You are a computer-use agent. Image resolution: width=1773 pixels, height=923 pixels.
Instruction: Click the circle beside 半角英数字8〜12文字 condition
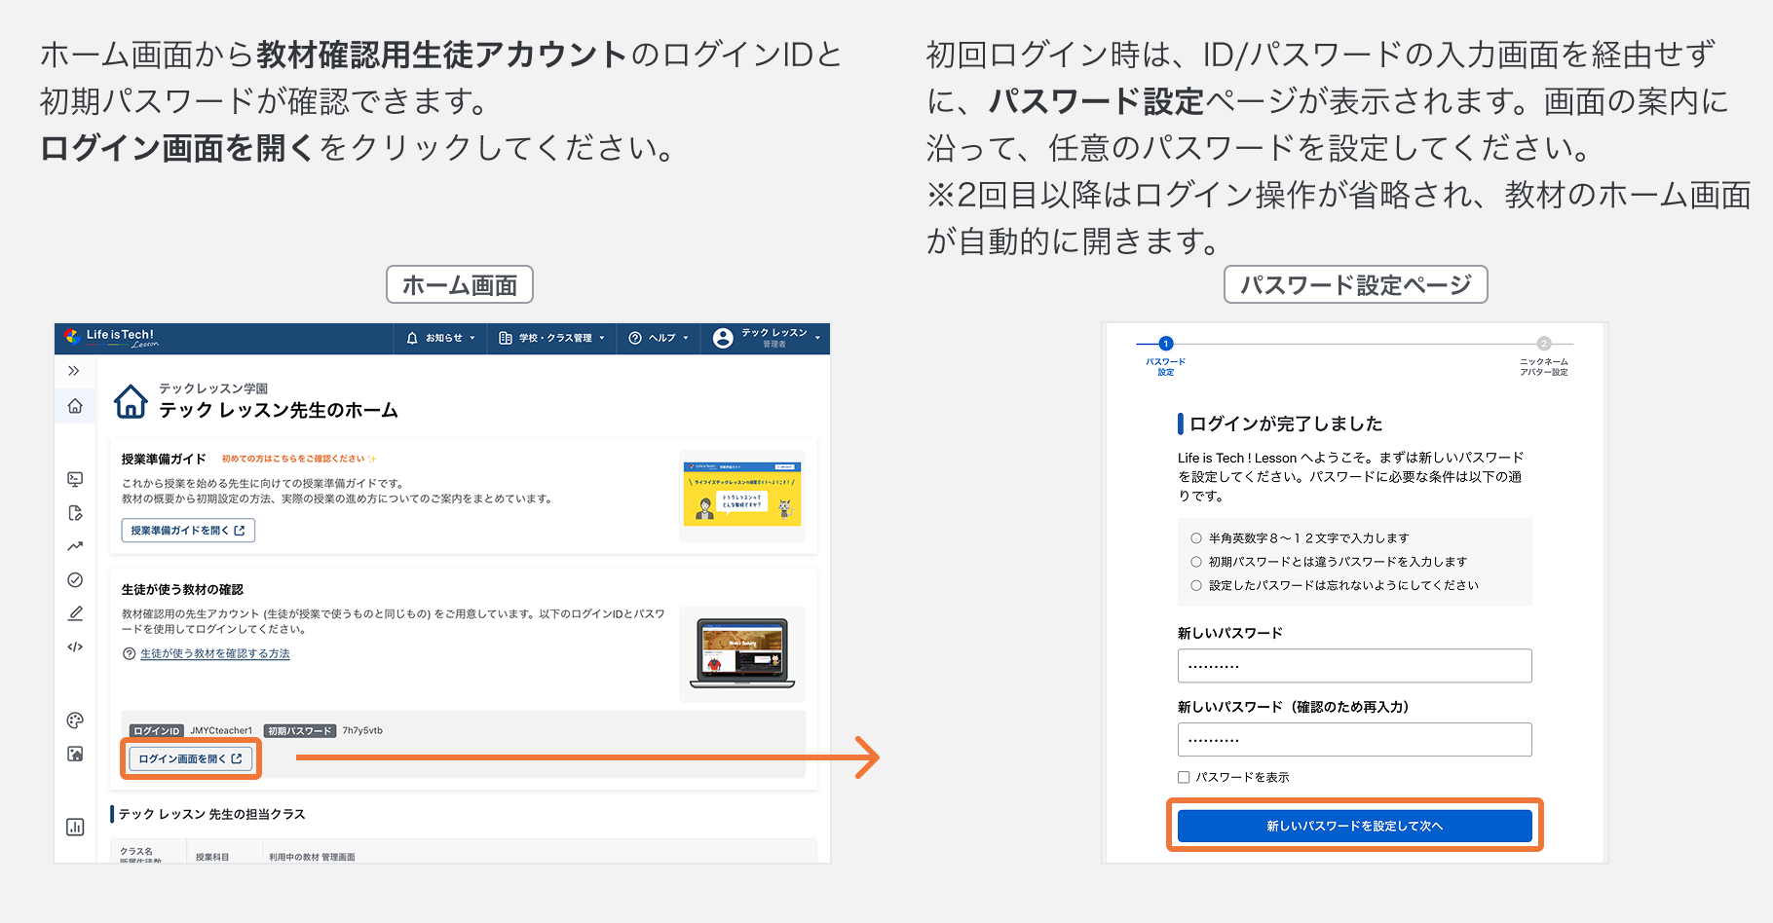[x=1196, y=537]
